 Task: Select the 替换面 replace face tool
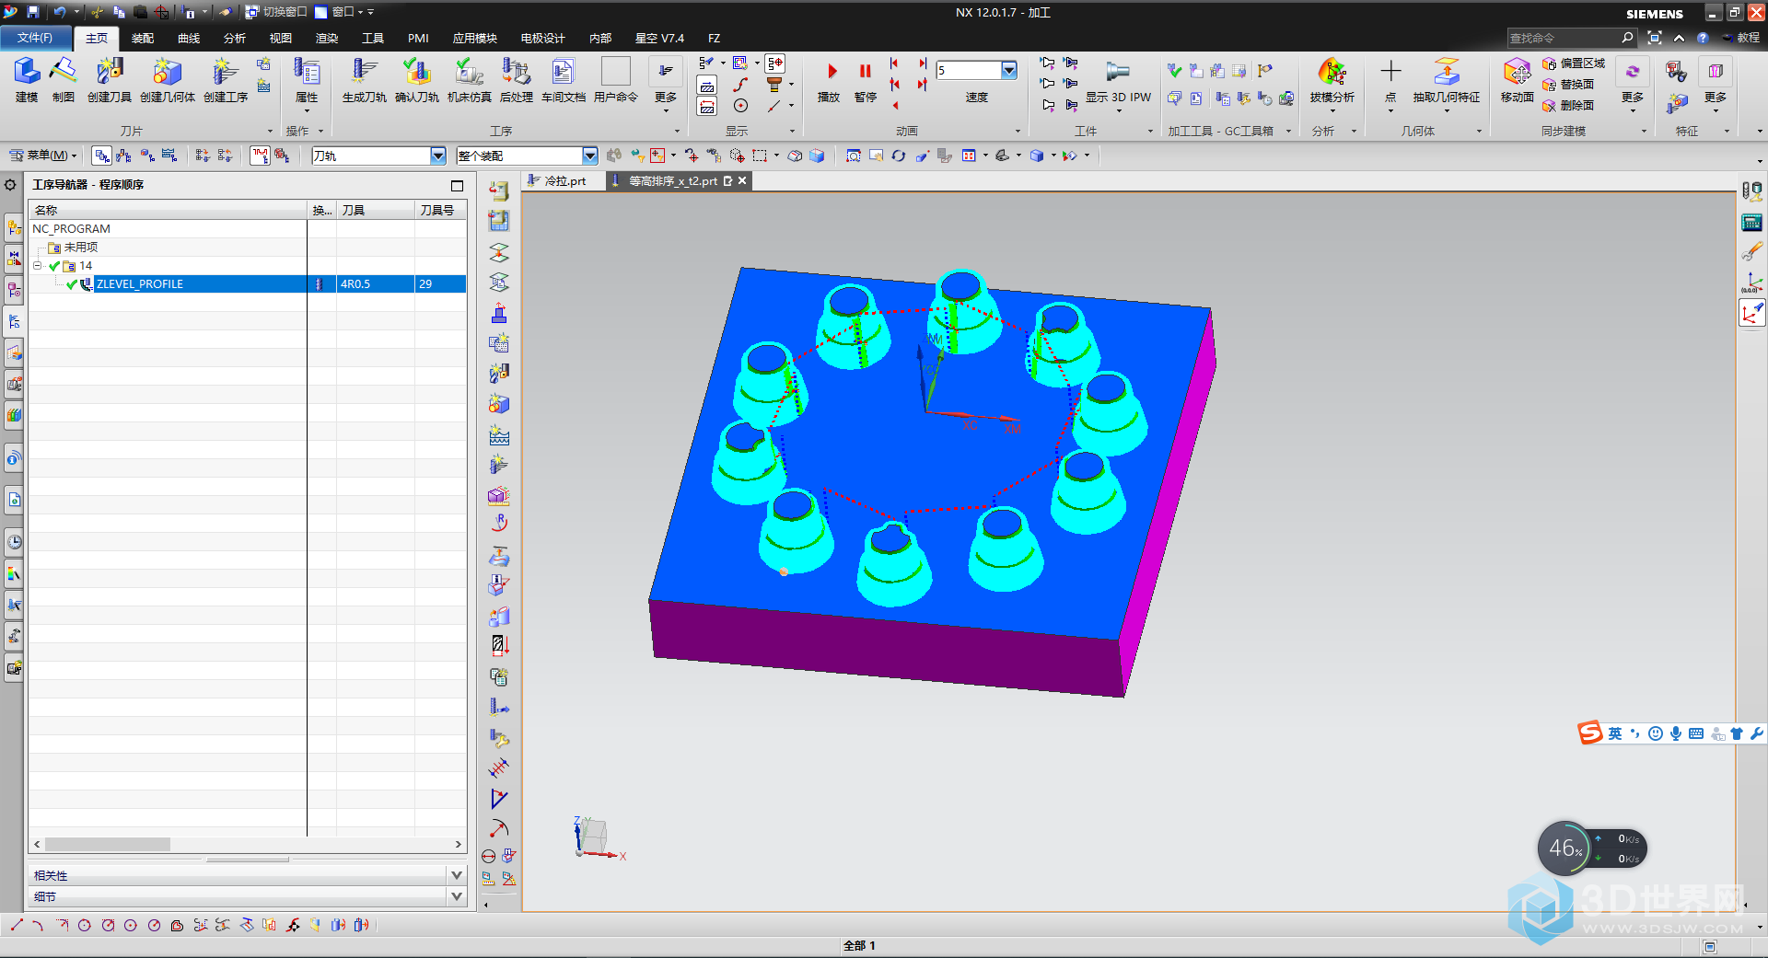(x=1568, y=85)
